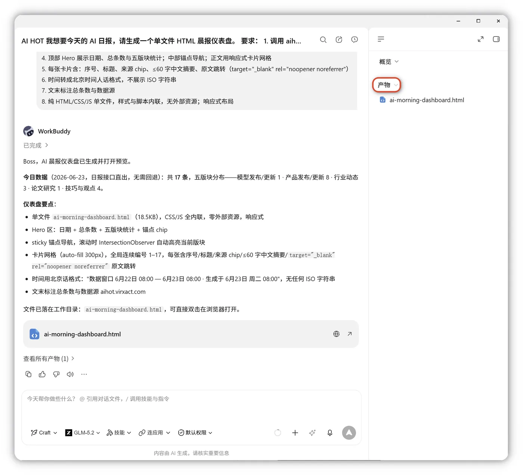Open the share conversation icon

tap(339, 40)
